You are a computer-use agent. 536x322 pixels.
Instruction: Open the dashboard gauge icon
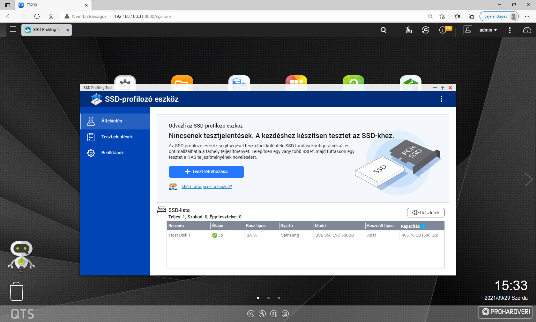527,30
